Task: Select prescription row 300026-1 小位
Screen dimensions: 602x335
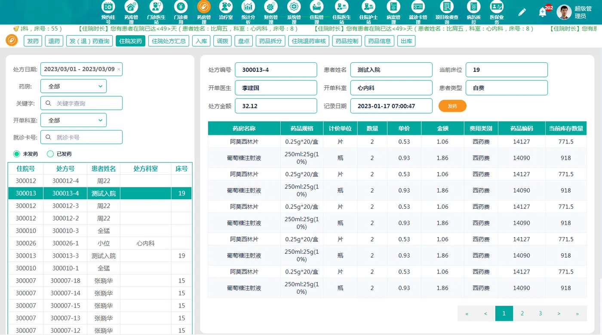Action: point(100,243)
